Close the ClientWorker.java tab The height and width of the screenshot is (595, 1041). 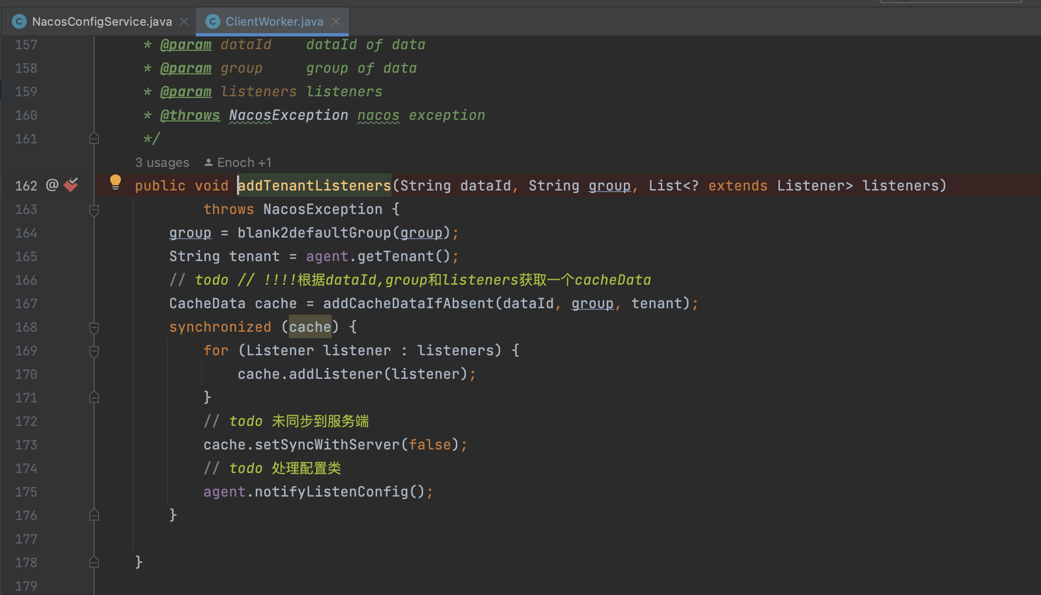pyautogui.click(x=336, y=21)
